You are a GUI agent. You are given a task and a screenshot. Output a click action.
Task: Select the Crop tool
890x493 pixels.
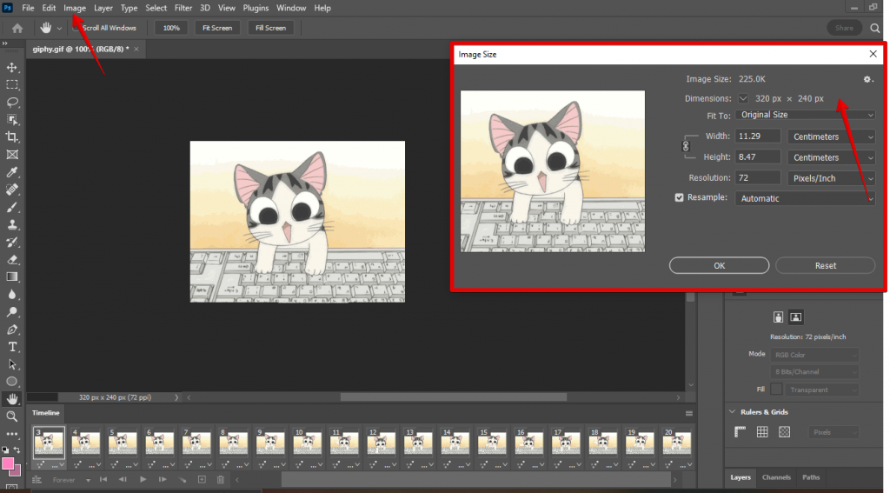pyautogui.click(x=12, y=137)
